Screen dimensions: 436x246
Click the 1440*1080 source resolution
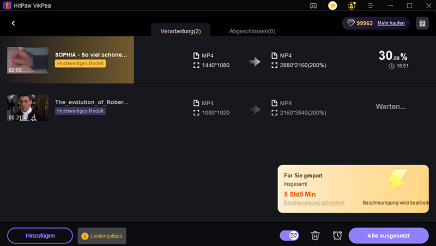point(215,65)
